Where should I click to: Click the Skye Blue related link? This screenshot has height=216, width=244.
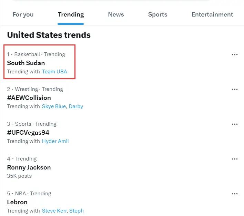(53, 106)
